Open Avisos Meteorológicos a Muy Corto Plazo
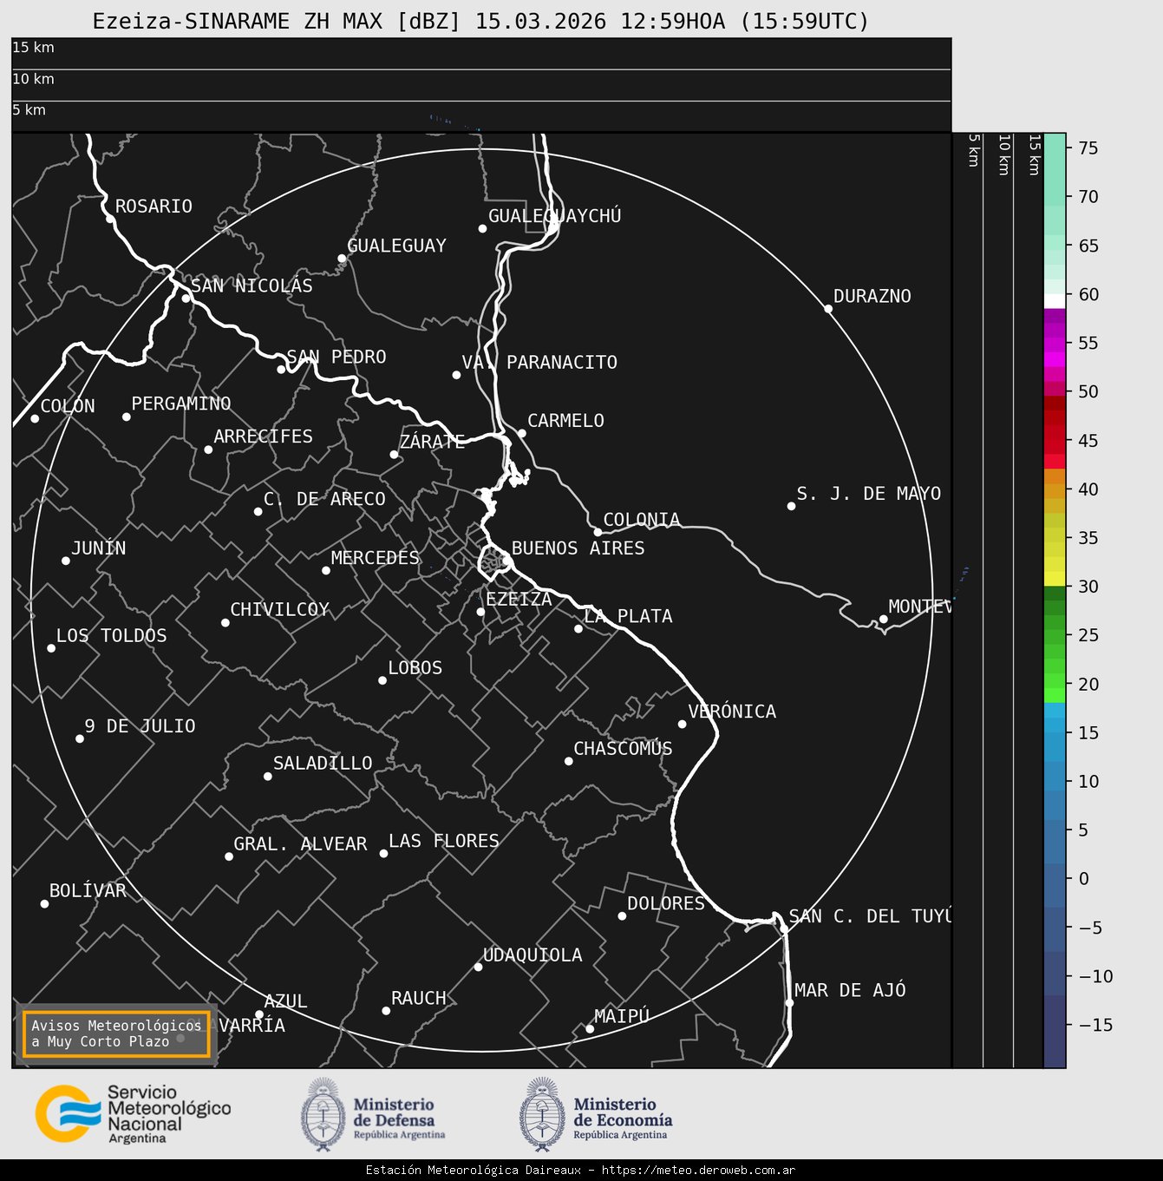This screenshot has width=1163, height=1181. (116, 1033)
